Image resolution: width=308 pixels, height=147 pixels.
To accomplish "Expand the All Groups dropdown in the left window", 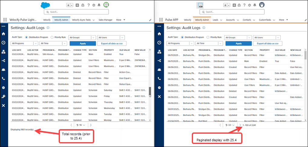I will (x=82, y=38).
